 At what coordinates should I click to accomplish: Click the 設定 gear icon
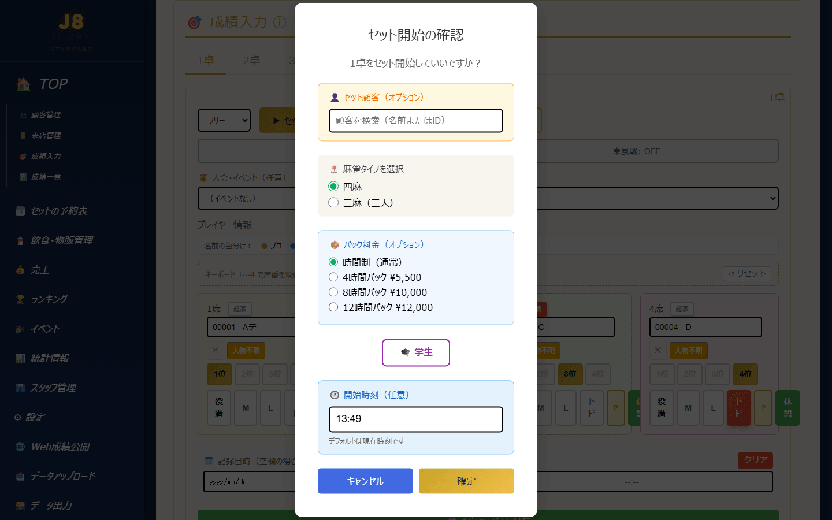[18, 417]
